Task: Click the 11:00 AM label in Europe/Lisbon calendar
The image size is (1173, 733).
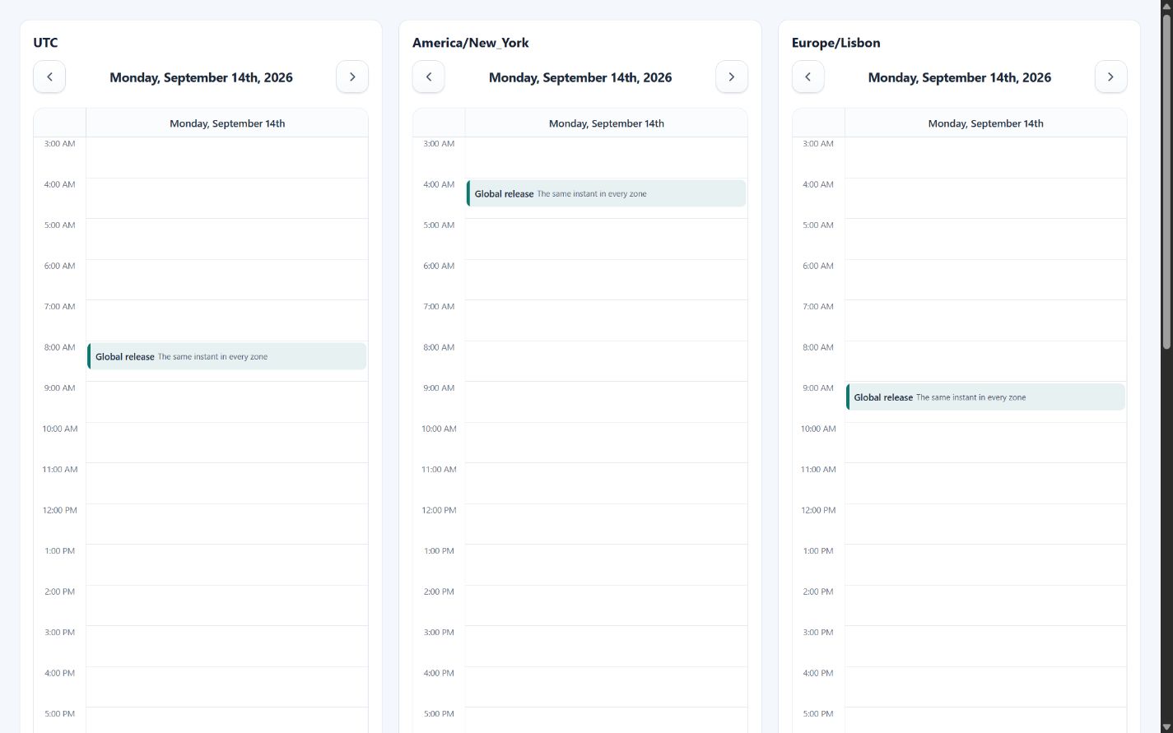Action: [818, 469]
